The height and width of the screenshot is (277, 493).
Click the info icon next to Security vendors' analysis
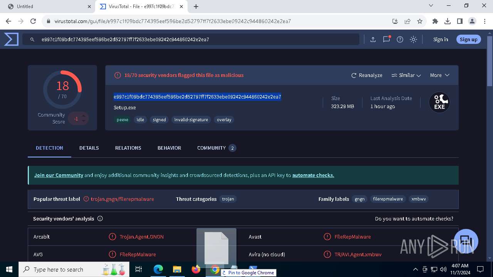(x=100, y=219)
